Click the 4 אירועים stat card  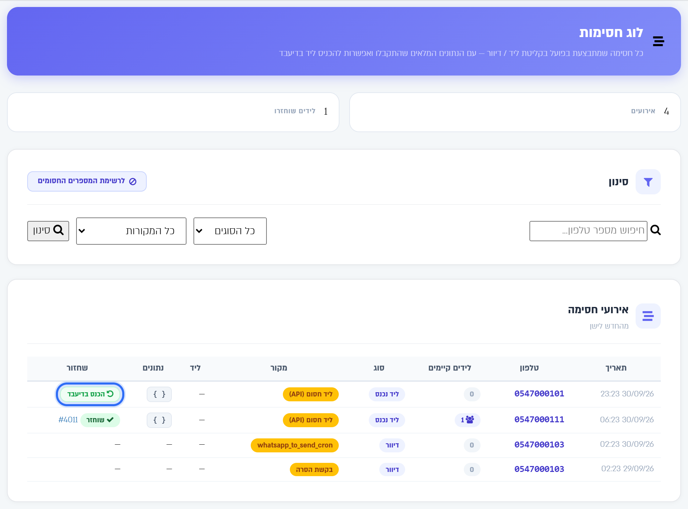(515, 112)
